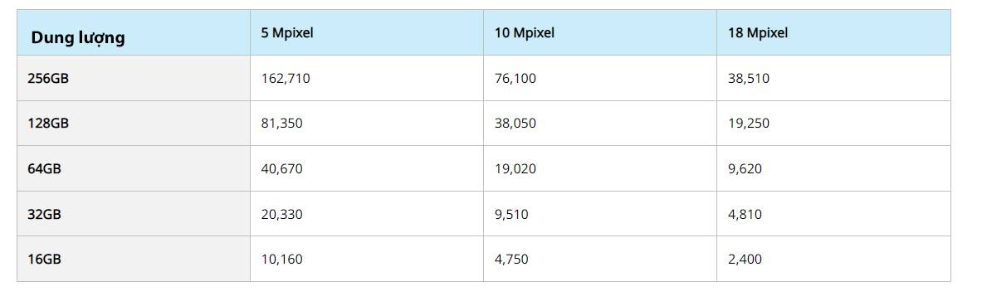Click the 19,250 value cell

coord(833,124)
